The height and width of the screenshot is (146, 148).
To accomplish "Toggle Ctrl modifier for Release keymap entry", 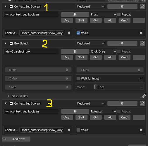I will [96, 117].
